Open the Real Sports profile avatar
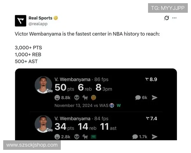191x153 pixels. [x=20, y=21]
